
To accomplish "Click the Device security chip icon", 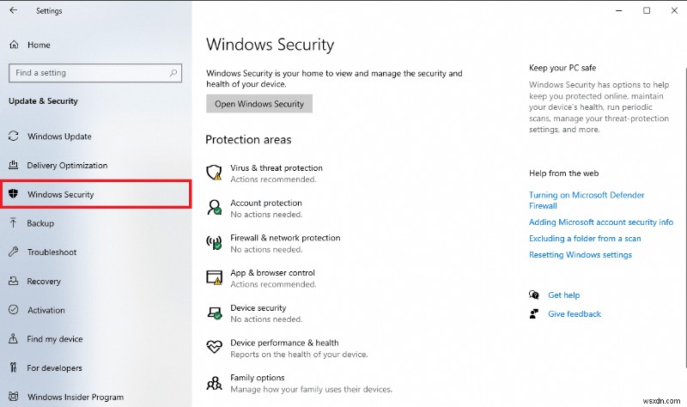I will [215, 313].
